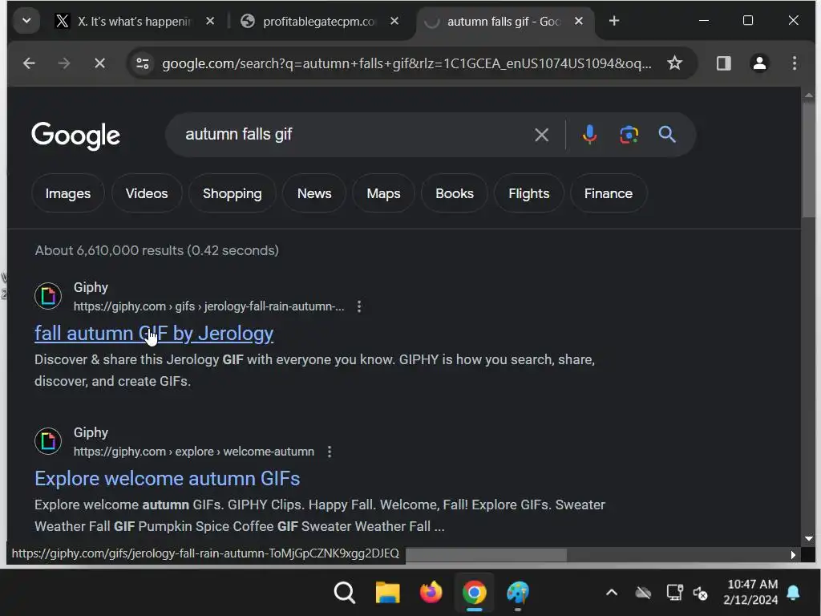821x616 pixels.
Task: Filter results by Maps
Action: point(383,193)
